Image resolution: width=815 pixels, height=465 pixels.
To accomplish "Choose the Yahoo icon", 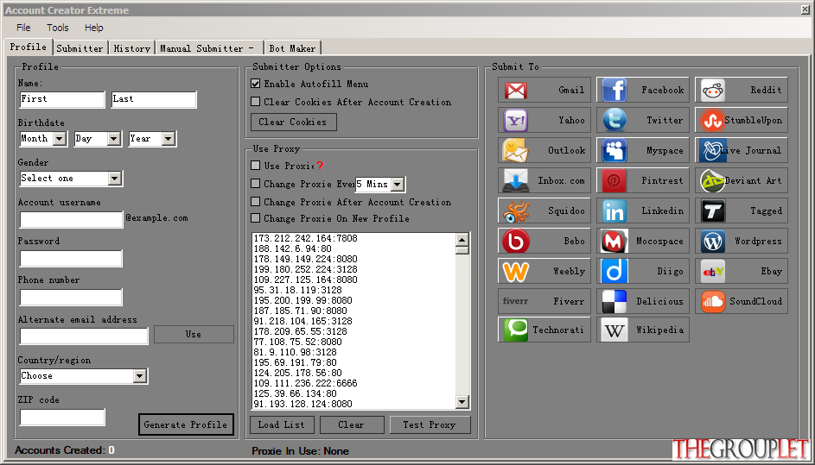I will click(516, 121).
